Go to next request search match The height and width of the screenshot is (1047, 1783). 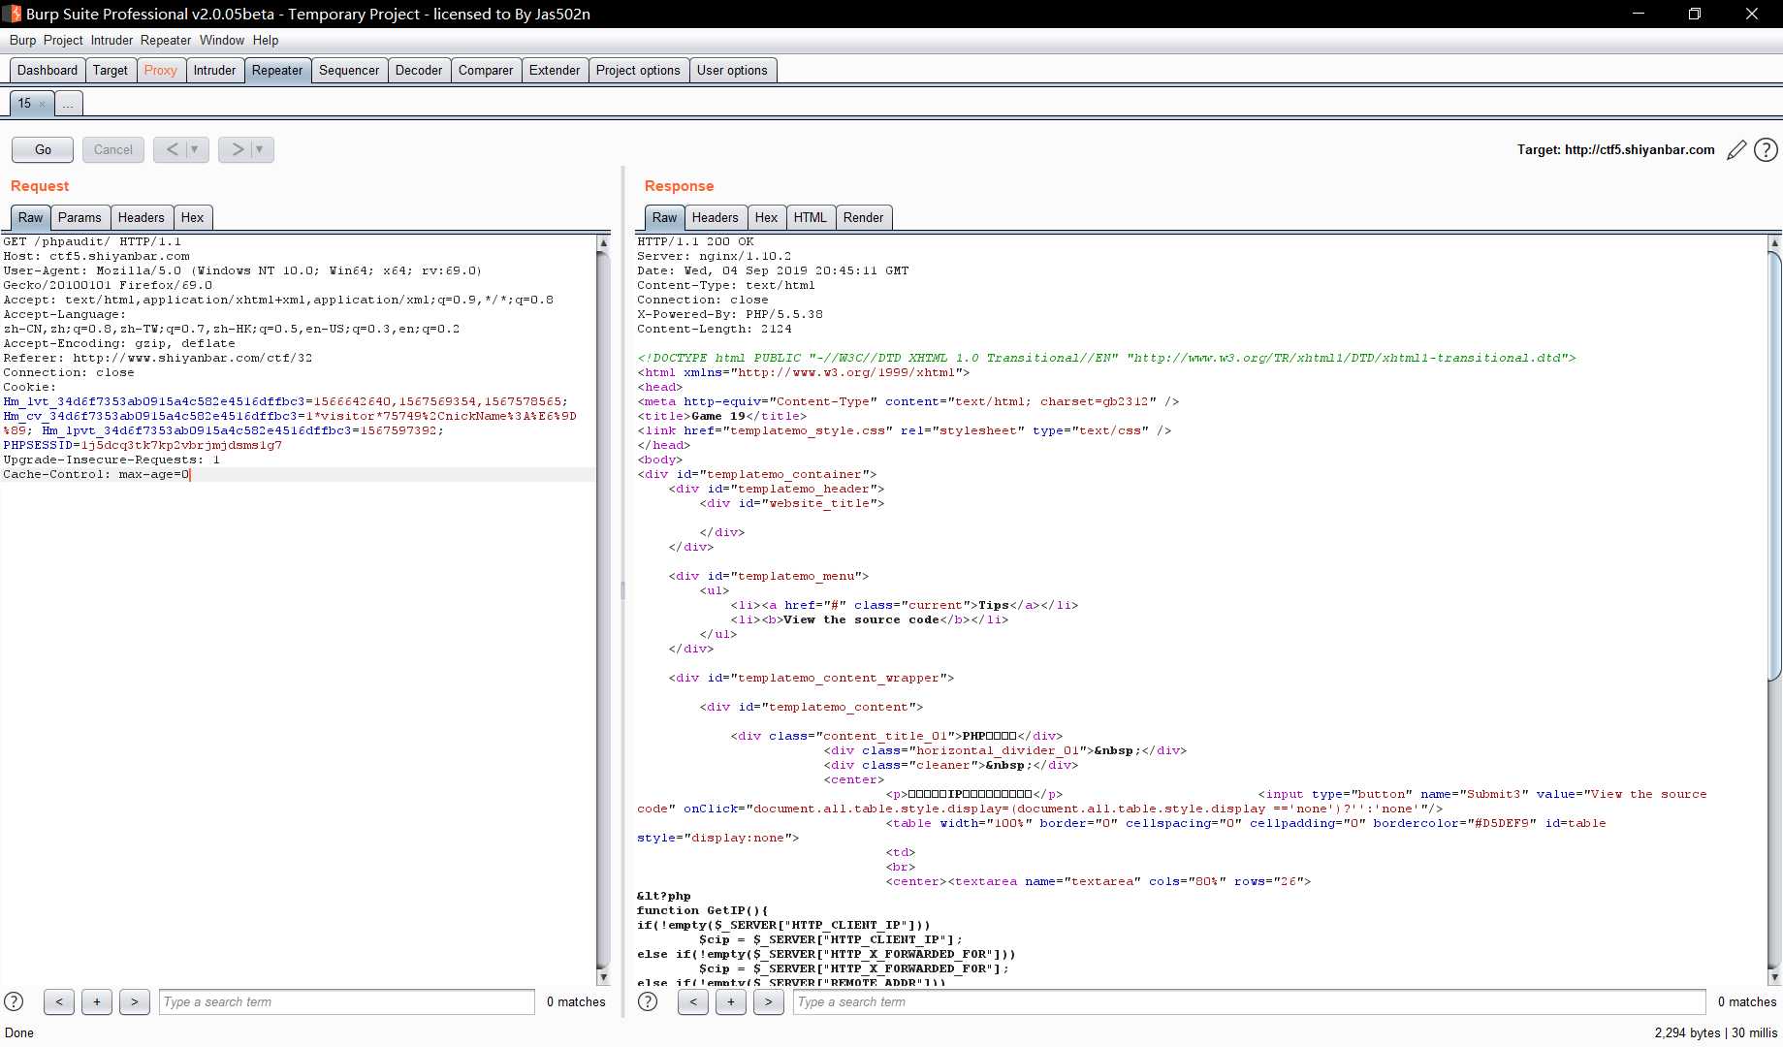135,1001
